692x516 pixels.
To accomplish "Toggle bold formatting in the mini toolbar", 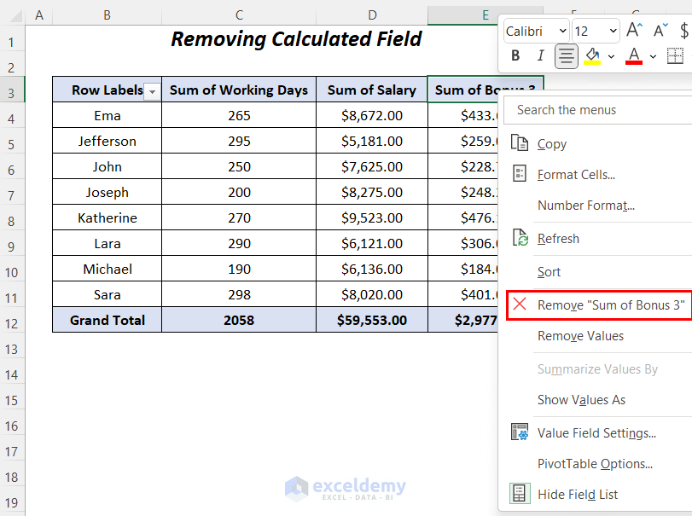I will tap(515, 54).
